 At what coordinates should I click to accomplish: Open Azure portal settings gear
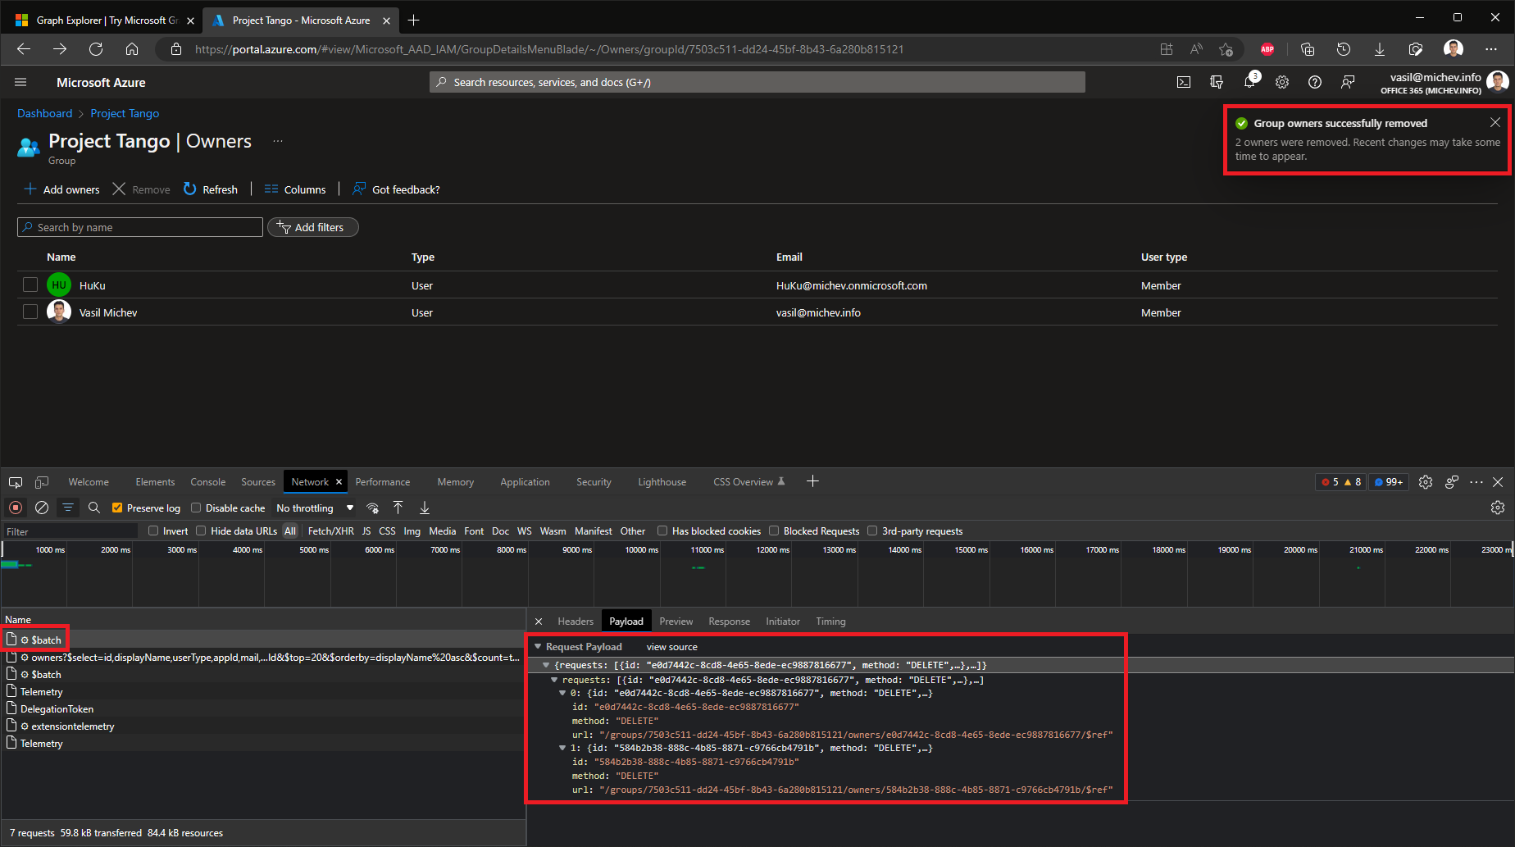tap(1282, 82)
